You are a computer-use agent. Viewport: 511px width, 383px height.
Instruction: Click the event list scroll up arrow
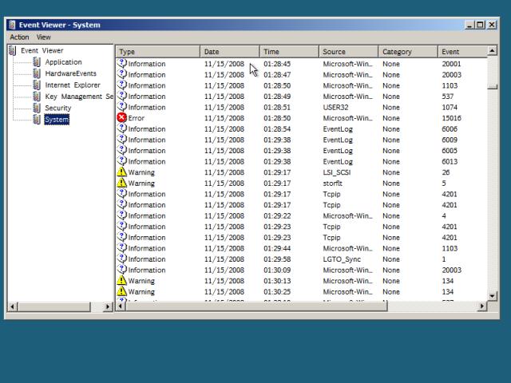coord(492,50)
